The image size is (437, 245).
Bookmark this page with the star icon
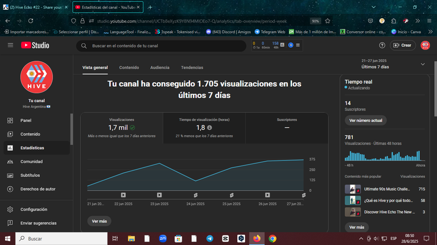tap(328, 21)
